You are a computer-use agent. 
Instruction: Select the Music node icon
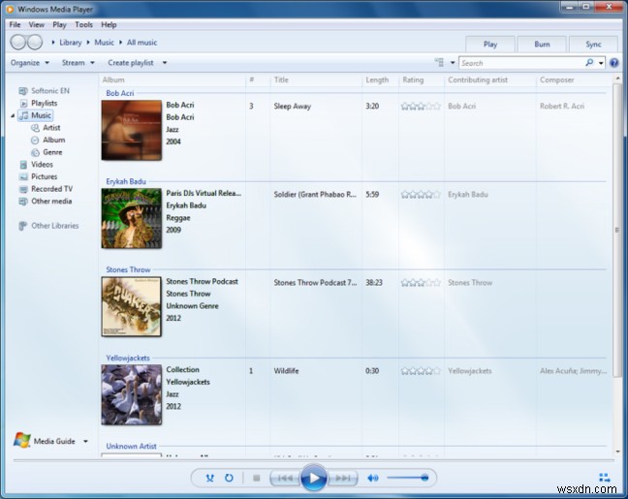pyautogui.click(x=24, y=115)
